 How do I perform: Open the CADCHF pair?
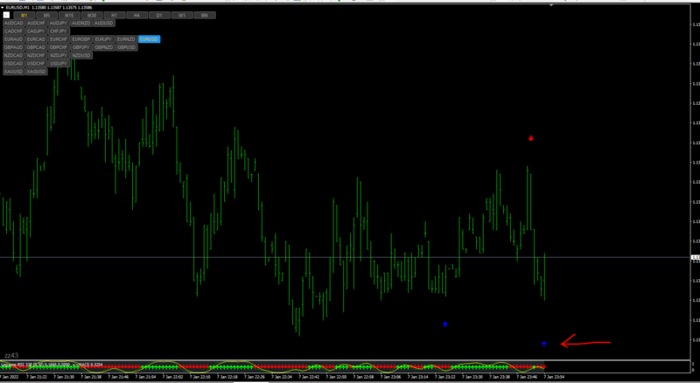tap(13, 31)
